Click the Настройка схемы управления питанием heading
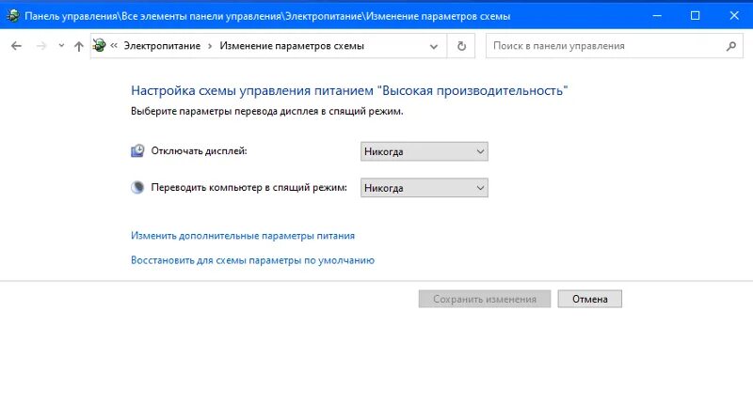This screenshot has width=753, height=405. (x=349, y=90)
